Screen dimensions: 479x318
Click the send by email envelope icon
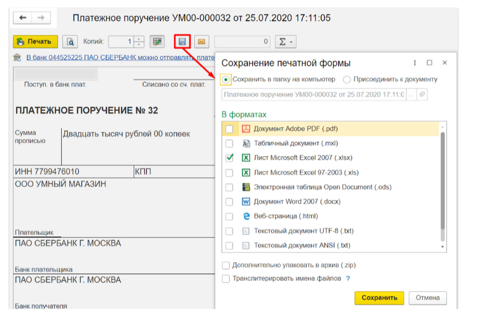(201, 42)
